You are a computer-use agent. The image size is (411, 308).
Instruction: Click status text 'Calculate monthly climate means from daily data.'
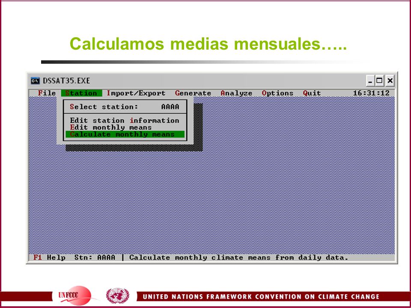coord(238,258)
